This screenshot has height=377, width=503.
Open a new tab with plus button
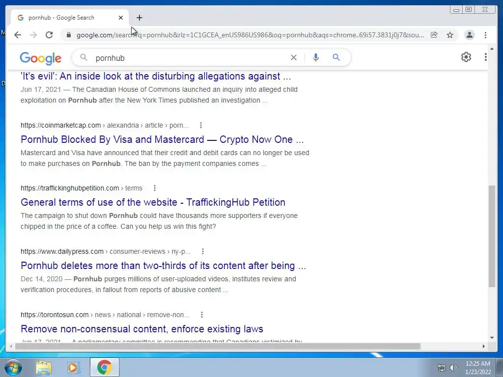pos(139,18)
